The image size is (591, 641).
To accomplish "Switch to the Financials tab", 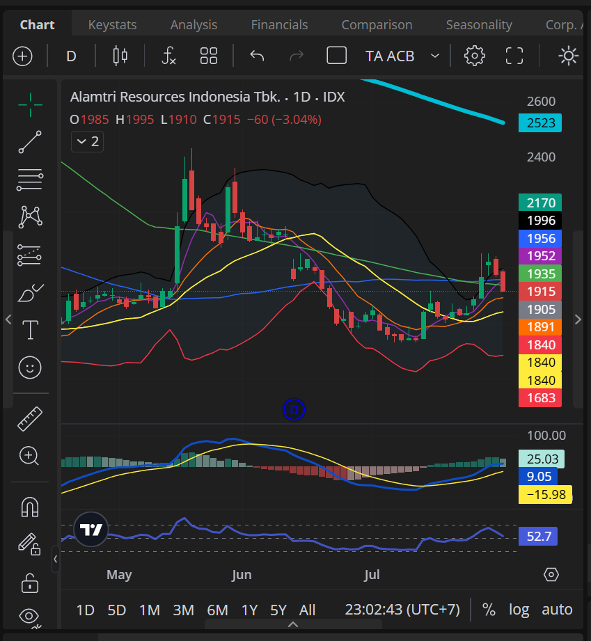I will click(x=279, y=24).
